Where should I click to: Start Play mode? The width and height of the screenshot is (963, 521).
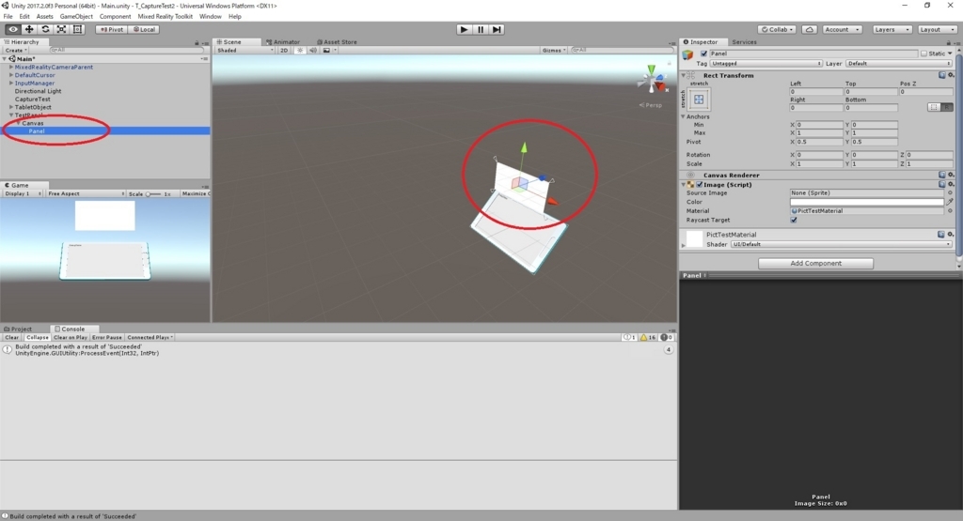pos(465,29)
